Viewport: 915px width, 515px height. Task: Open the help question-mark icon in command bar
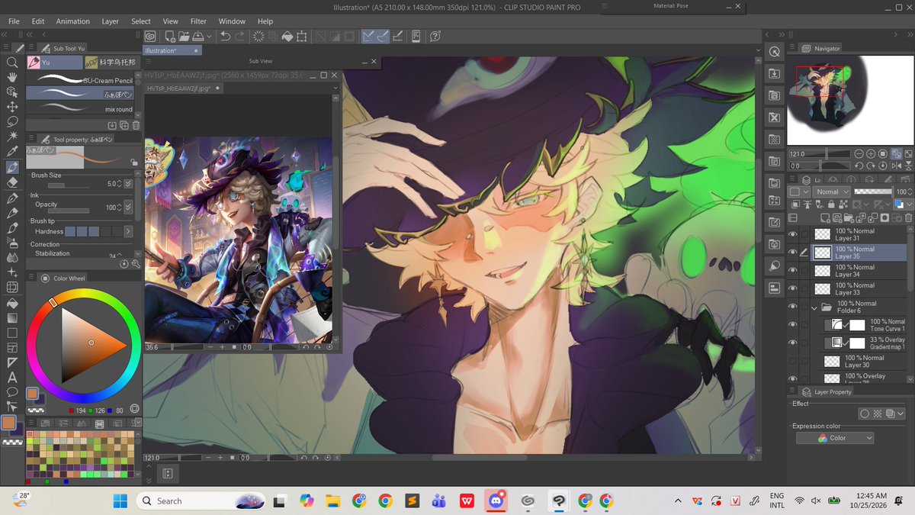[x=435, y=36]
